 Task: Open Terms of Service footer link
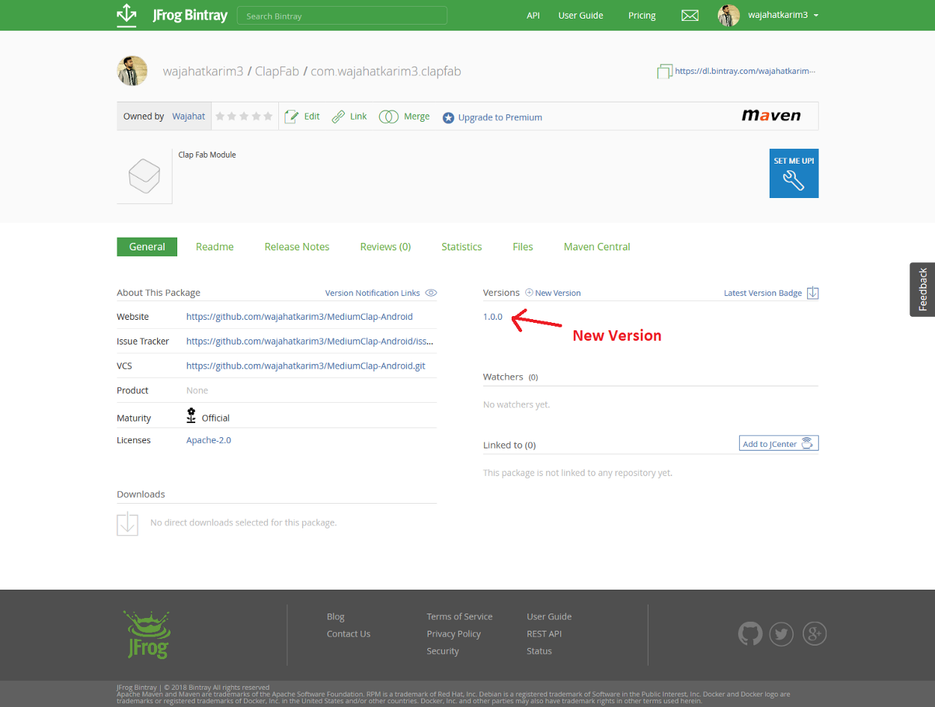(459, 617)
